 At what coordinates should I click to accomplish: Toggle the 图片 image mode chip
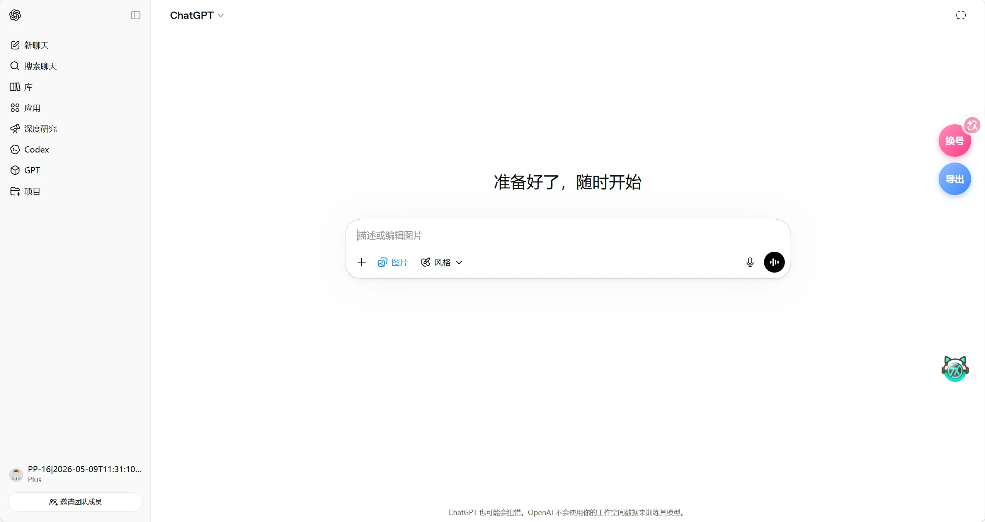tap(393, 263)
